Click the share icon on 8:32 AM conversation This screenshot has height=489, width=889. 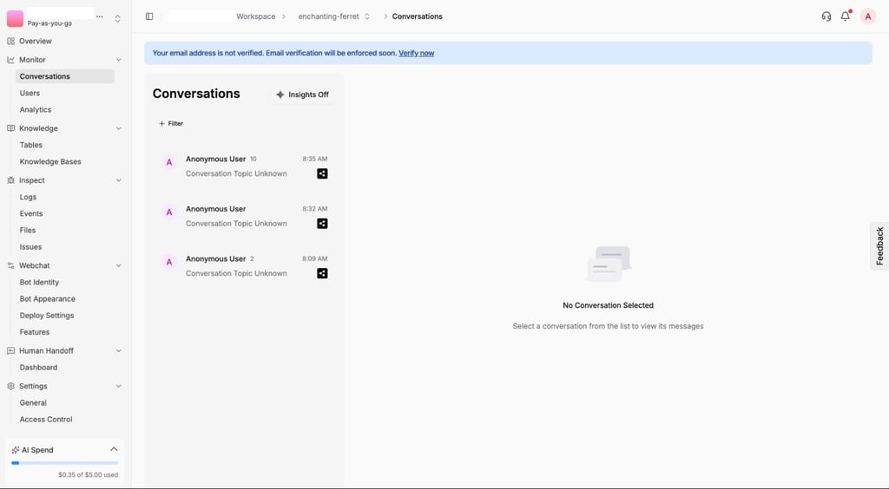point(322,224)
